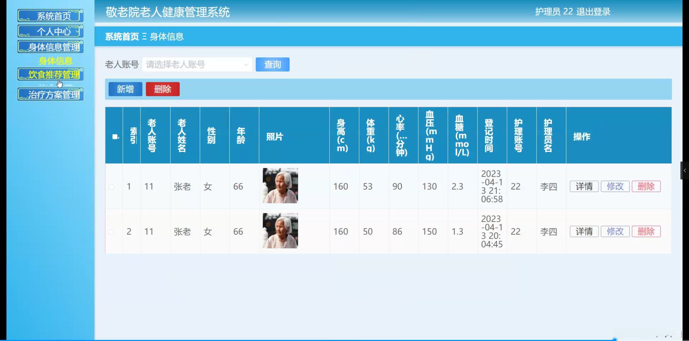The height and width of the screenshot is (341, 689).
Task: Click the collapse arrow tab at right edge
Action: (x=685, y=170)
